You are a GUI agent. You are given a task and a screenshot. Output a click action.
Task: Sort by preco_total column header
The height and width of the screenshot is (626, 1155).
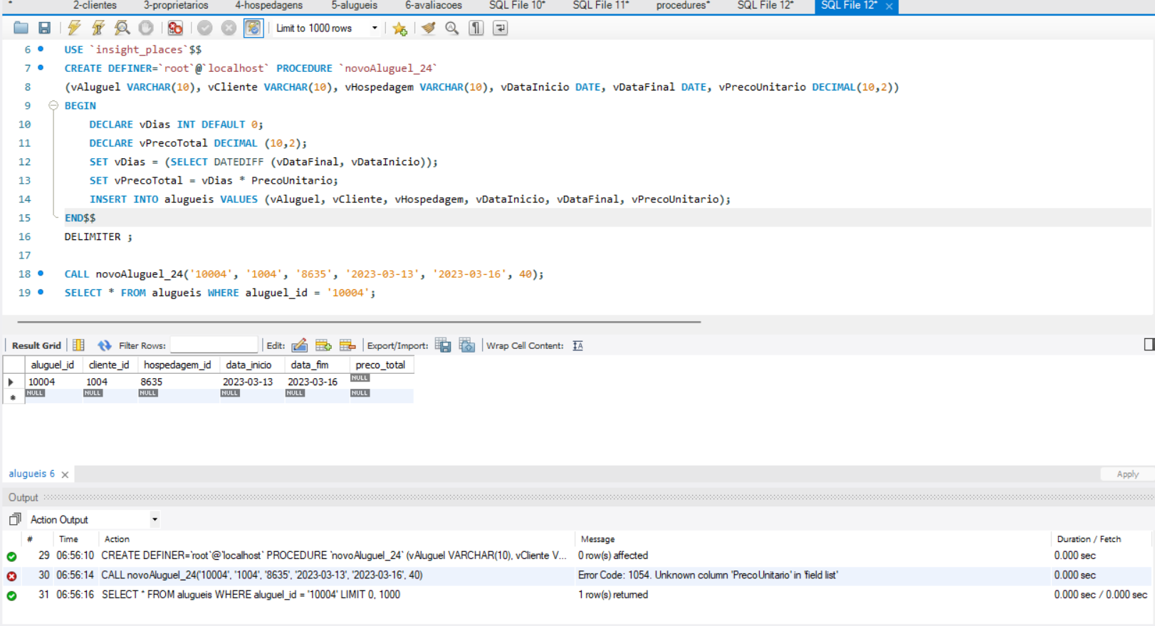pyautogui.click(x=380, y=365)
